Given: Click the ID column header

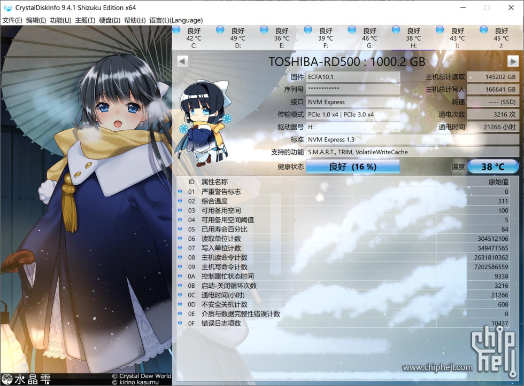Looking at the screenshot, I should pos(191,182).
